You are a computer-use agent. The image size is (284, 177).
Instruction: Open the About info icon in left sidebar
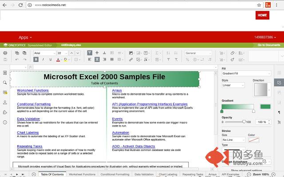[5, 122]
